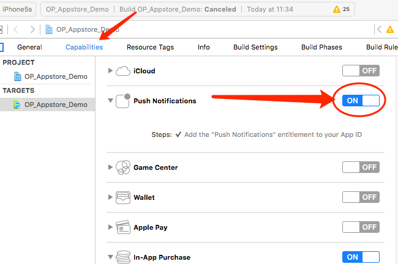Collapse the Push Notifications section
398x264 pixels.
(x=110, y=101)
